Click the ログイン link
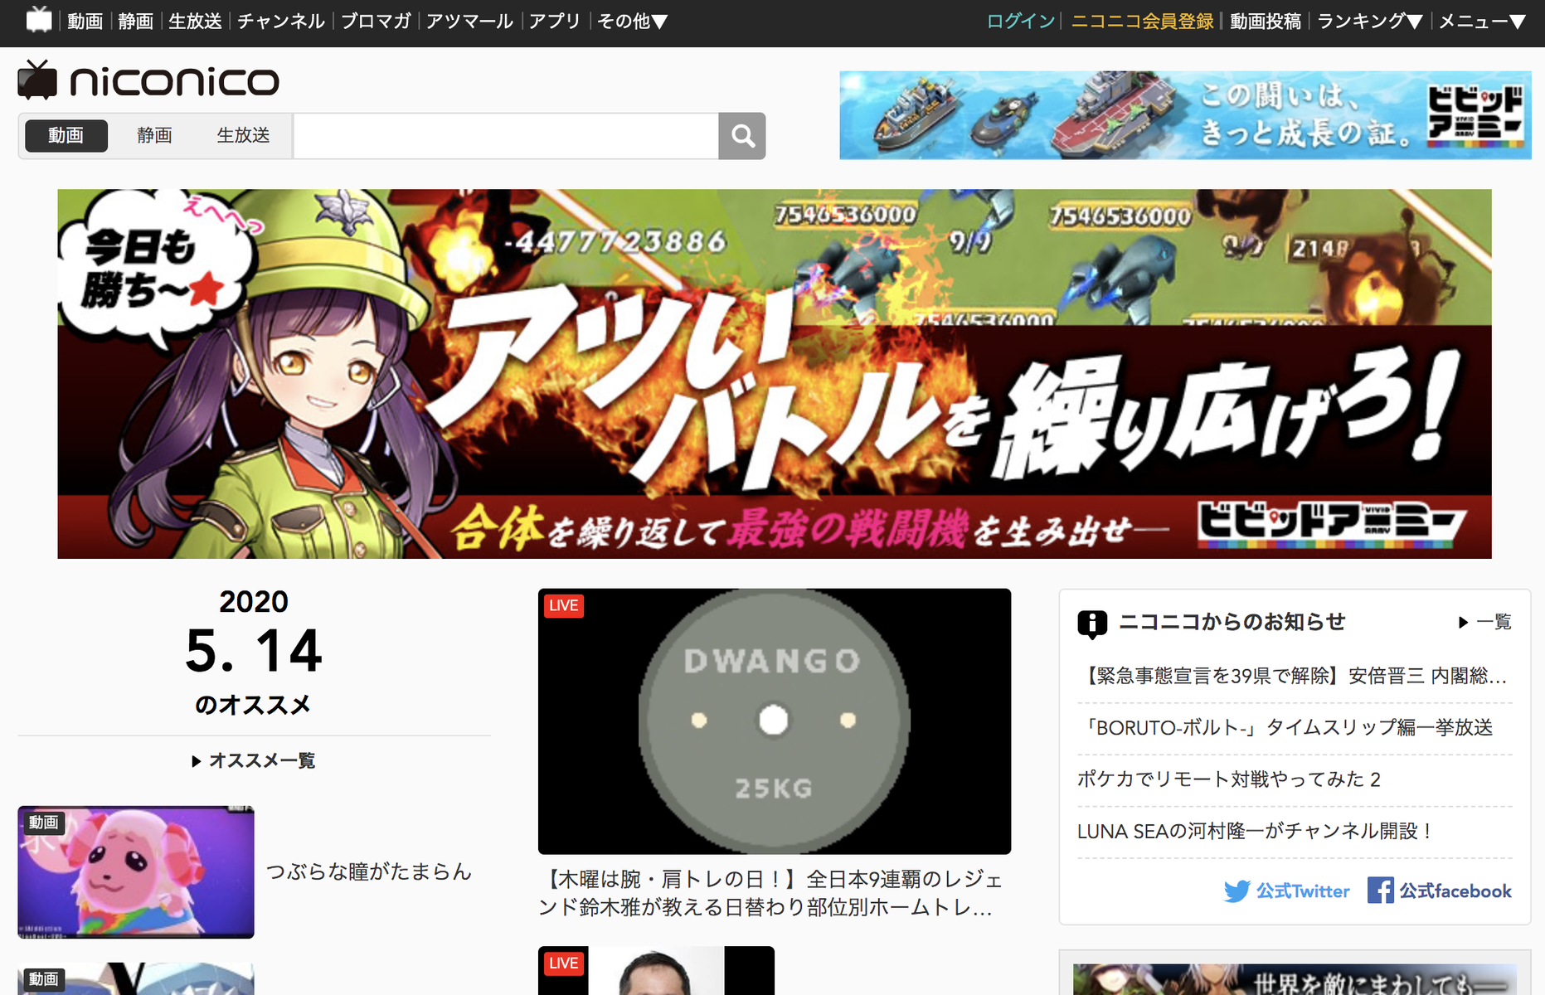 click(x=1021, y=21)
